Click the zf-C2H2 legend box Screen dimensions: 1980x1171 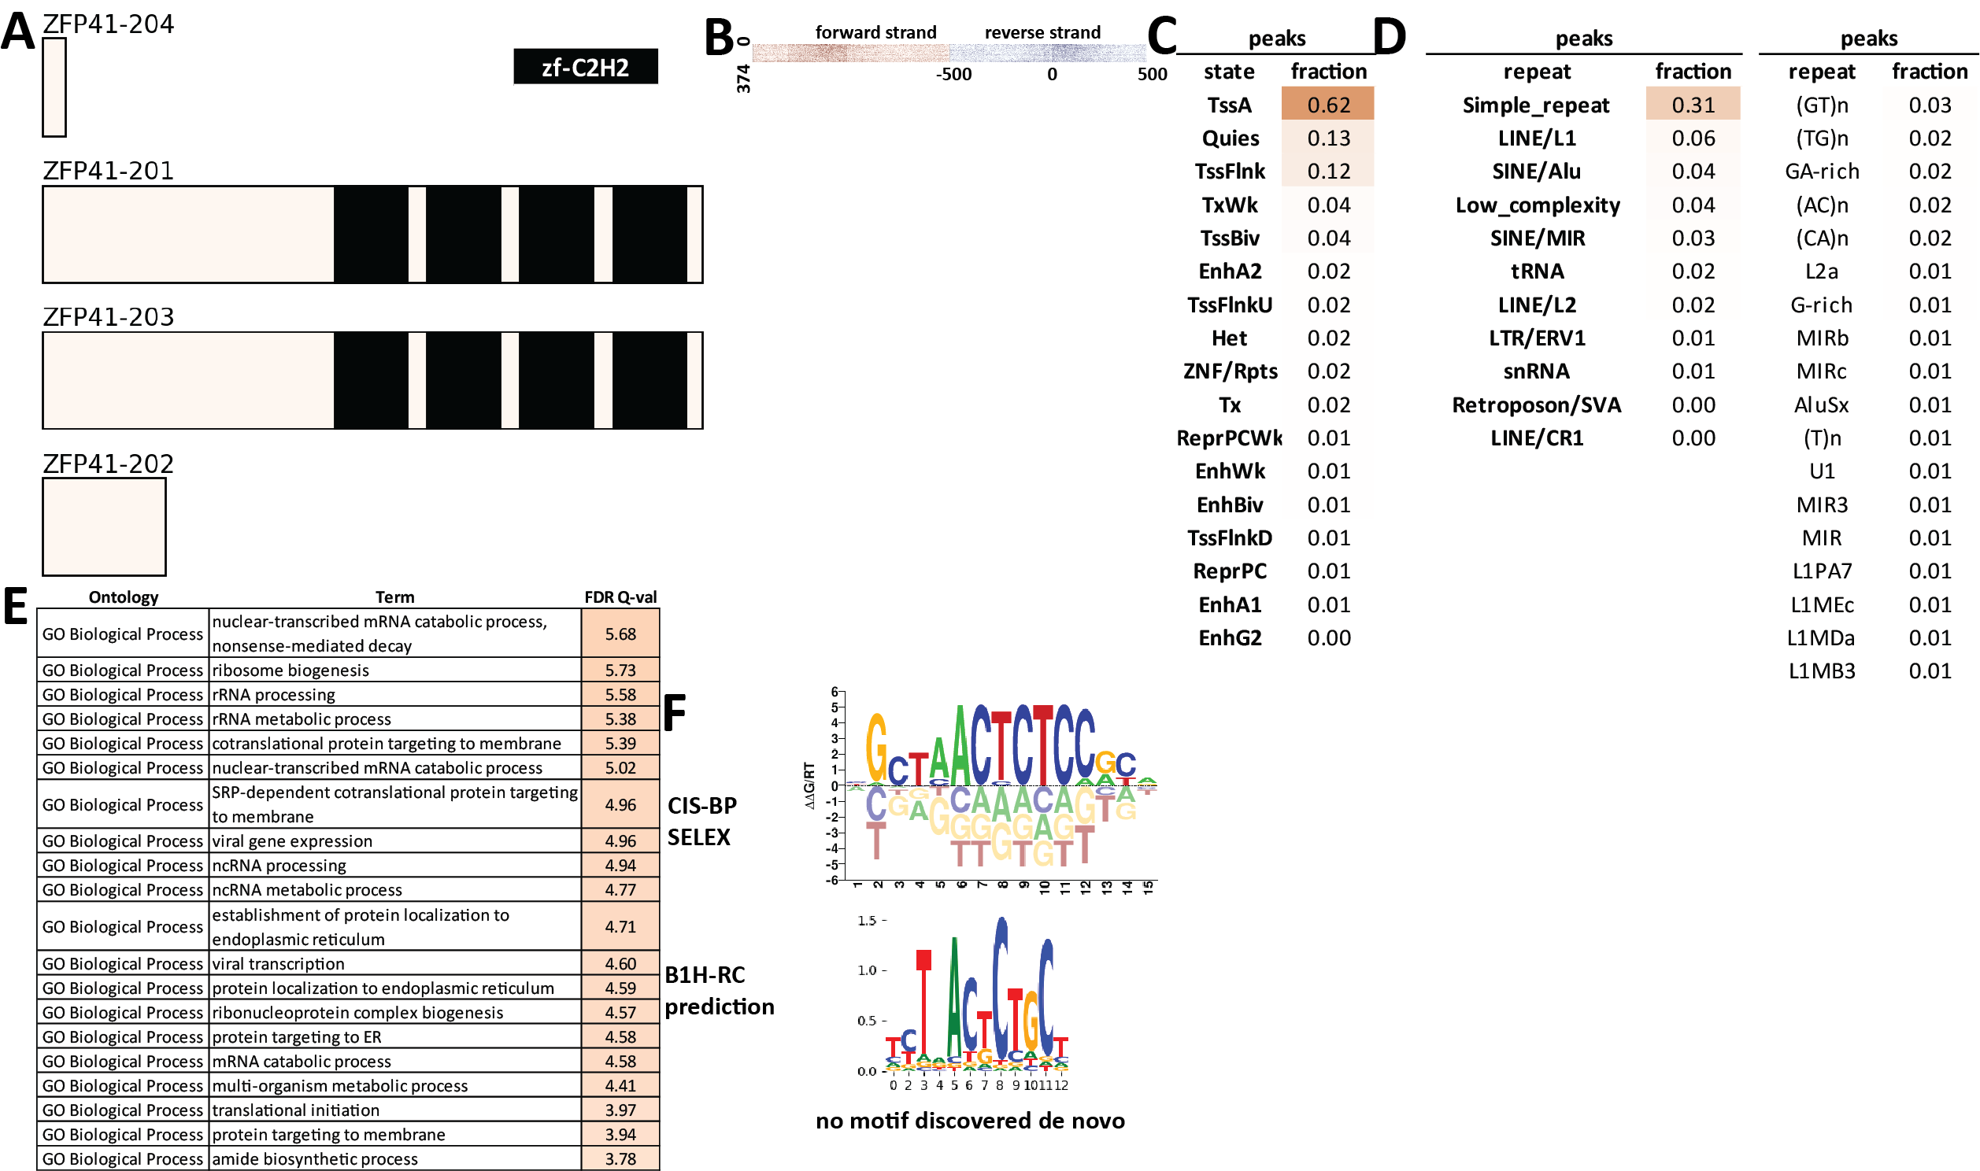pyautogui.click(x=585, y=67)
